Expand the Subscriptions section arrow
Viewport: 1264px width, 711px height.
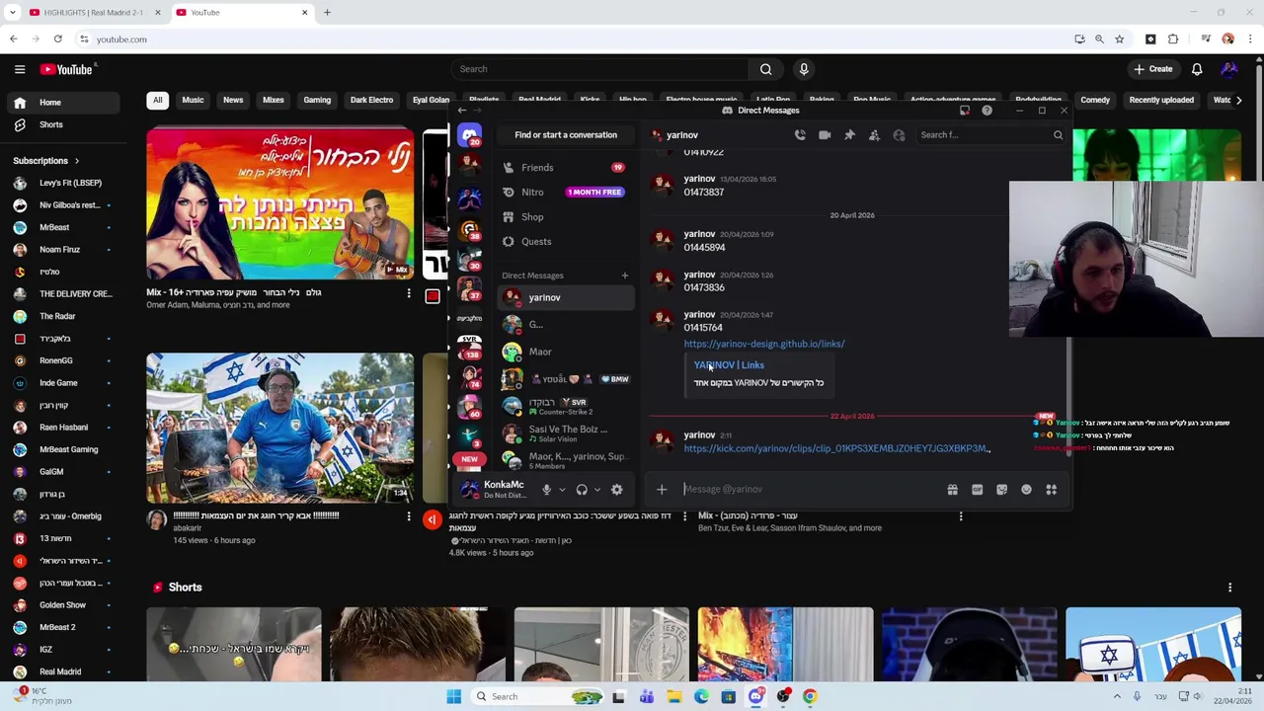[x=76, y=161]
